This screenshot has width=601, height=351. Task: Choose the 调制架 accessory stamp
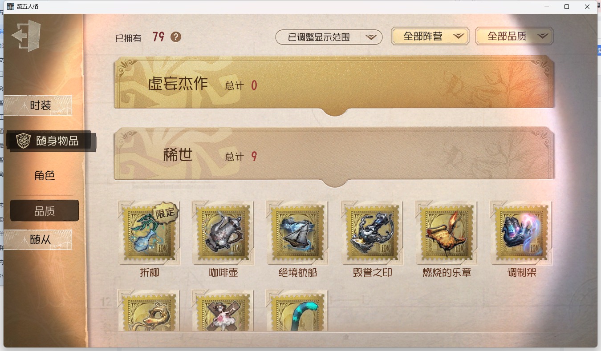click(x=521, y=232)
